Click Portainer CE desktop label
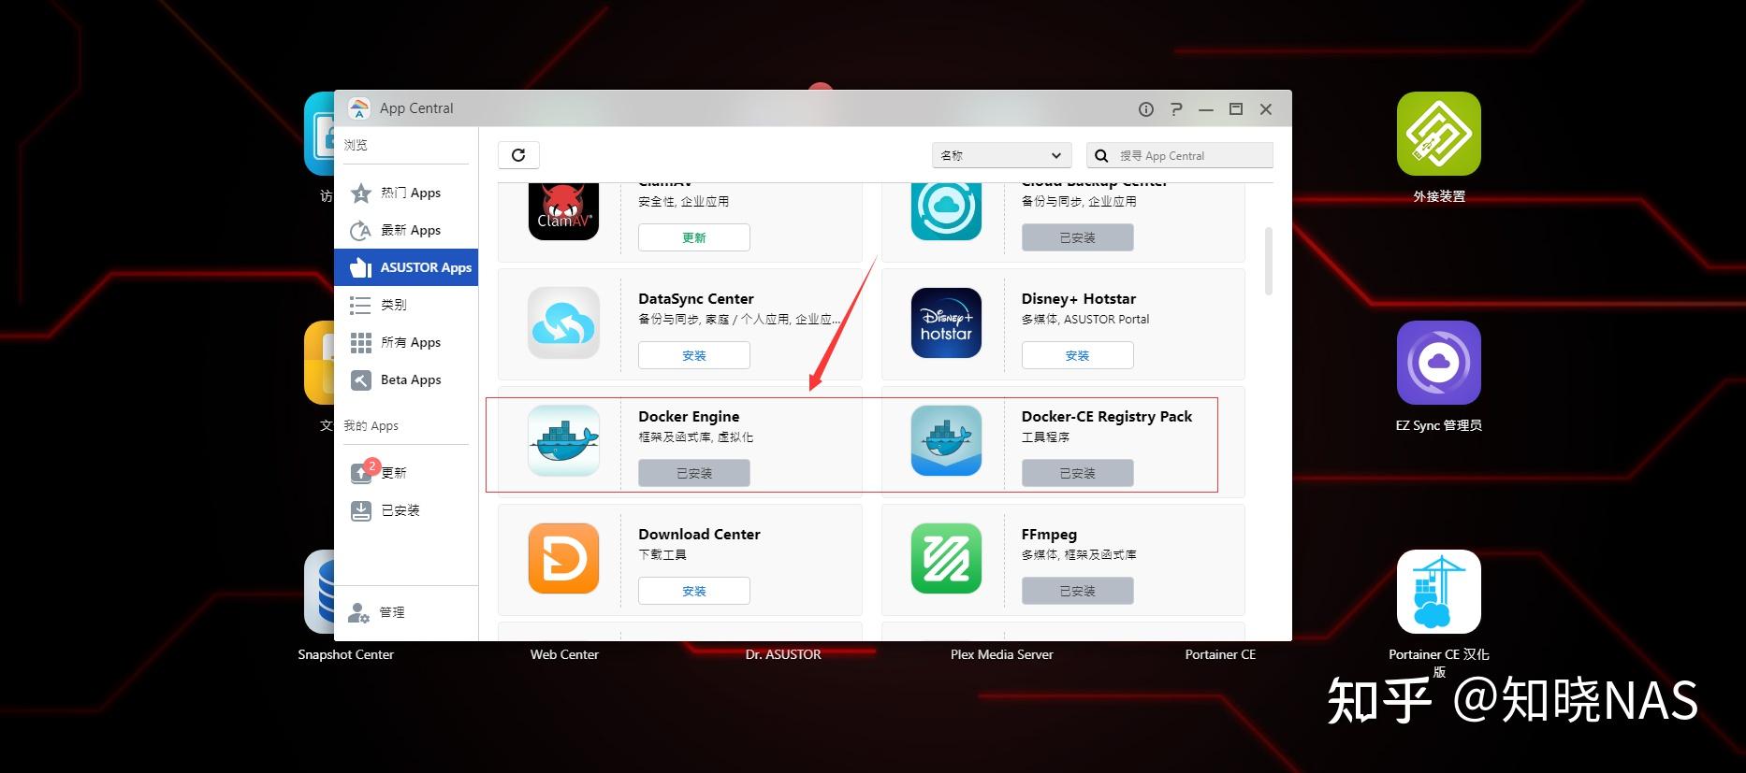This screenshot has height=773, width=1746. point(1220,654)
